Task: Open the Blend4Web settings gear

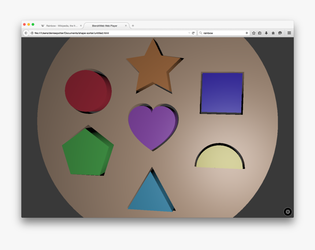Action: (x=288, y=212)
